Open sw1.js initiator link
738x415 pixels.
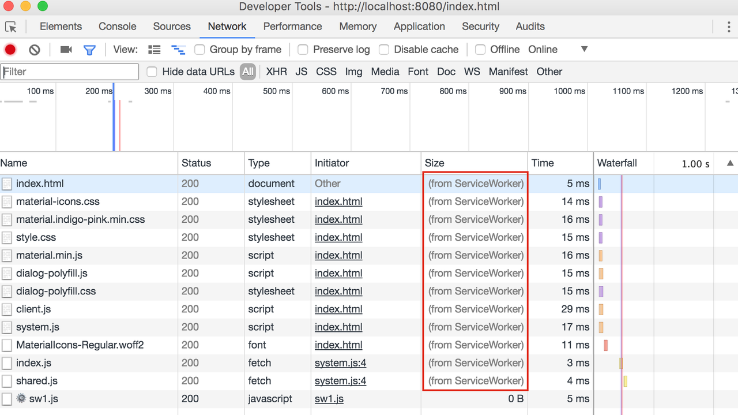(x=329, y=399)
